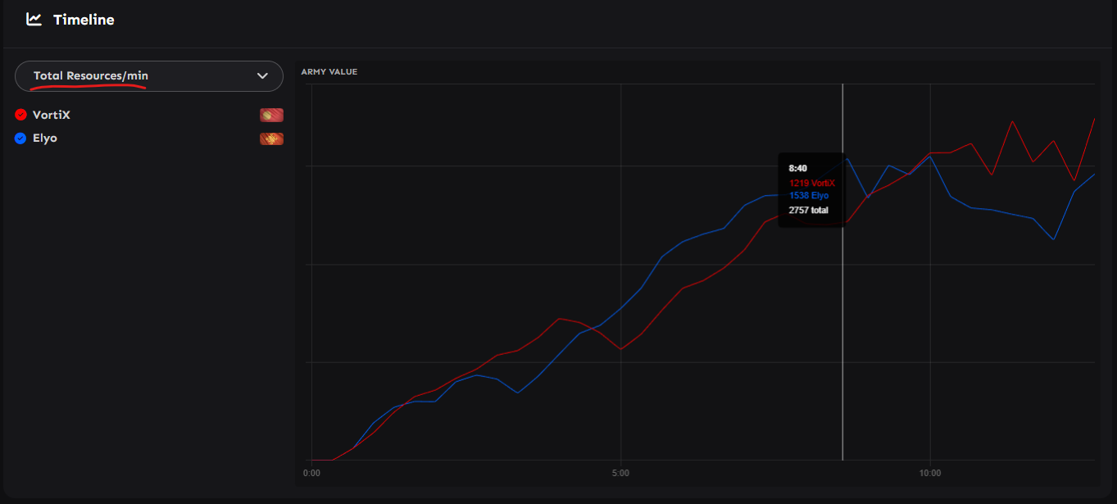Click the 1538 Elyo value in tooltip

[x=809, y=196]
